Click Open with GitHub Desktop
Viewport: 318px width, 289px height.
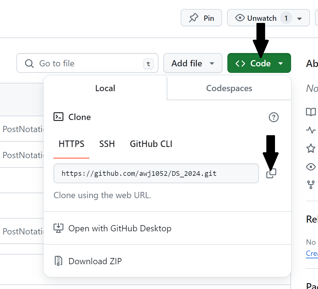point(167,228)
